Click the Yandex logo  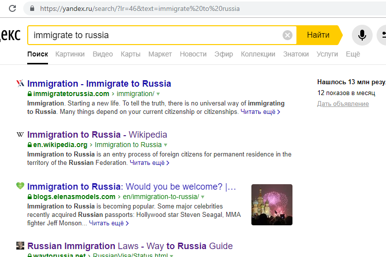click(10, 35)
